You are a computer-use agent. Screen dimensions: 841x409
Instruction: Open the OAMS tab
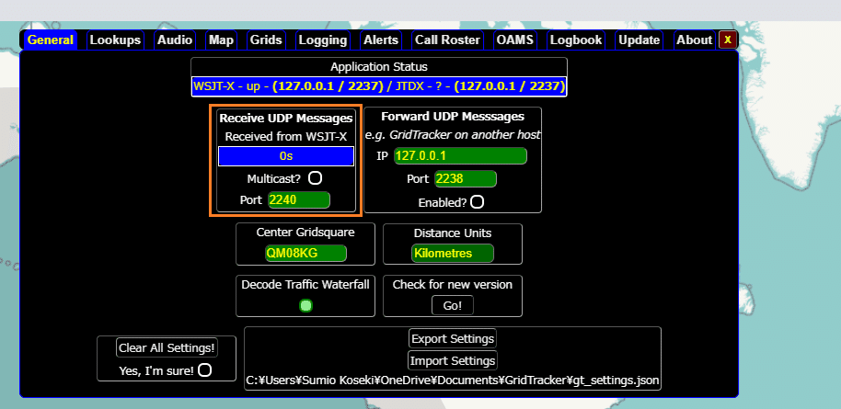coord(515,40)
